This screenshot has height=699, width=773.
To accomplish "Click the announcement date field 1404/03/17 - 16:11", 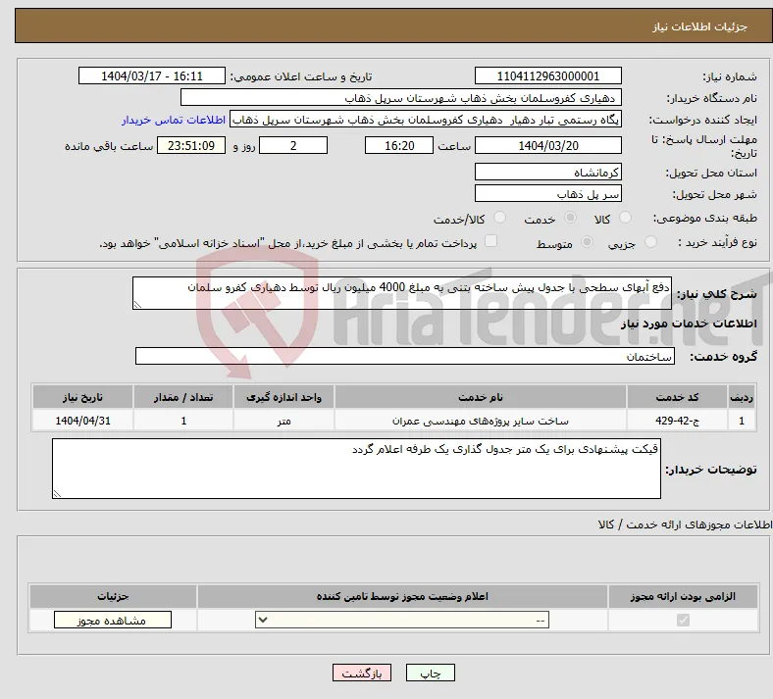I will click(152, 75).
